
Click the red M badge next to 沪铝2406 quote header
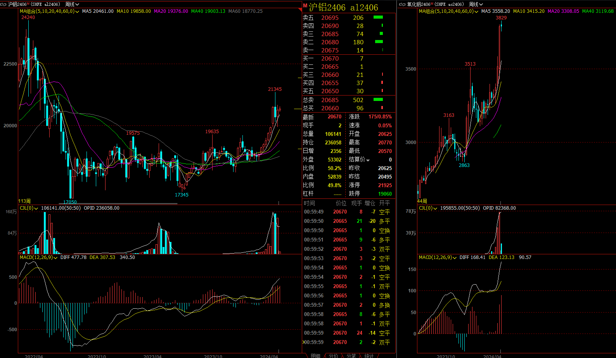(x=305, y=6)
